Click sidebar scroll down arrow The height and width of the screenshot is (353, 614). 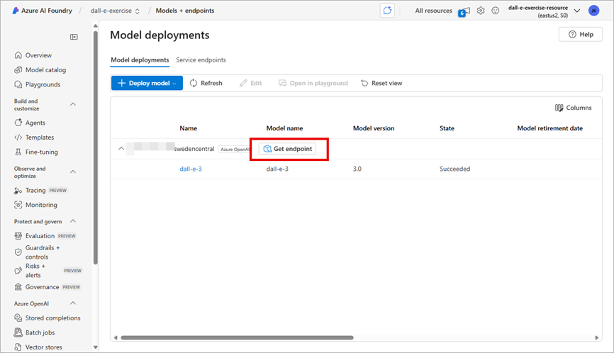(x=96, y=347)
